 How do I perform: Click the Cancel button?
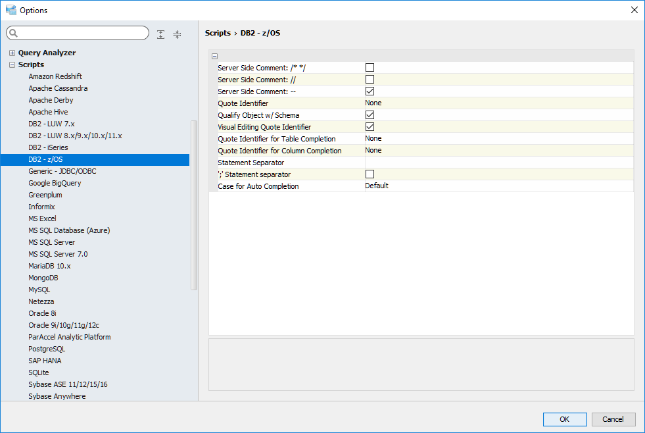tap(613, 419)
